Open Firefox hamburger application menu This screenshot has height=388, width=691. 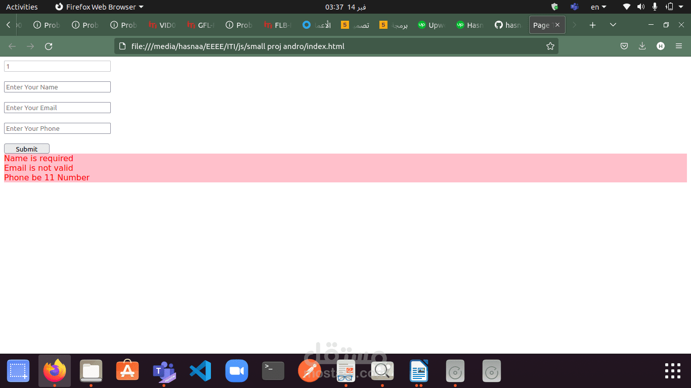pos(679,46)
